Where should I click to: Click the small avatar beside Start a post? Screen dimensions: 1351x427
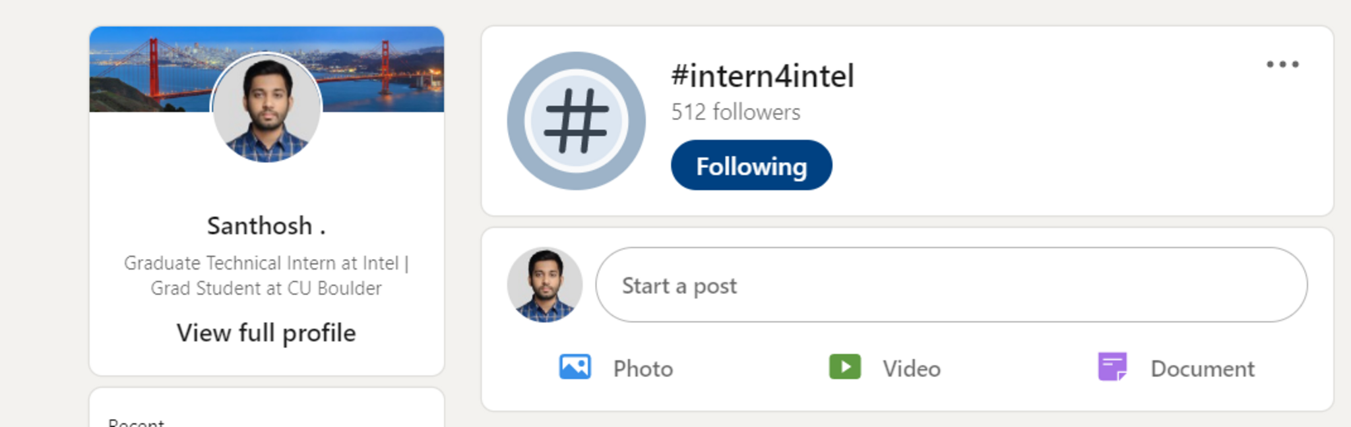[545, 285]
